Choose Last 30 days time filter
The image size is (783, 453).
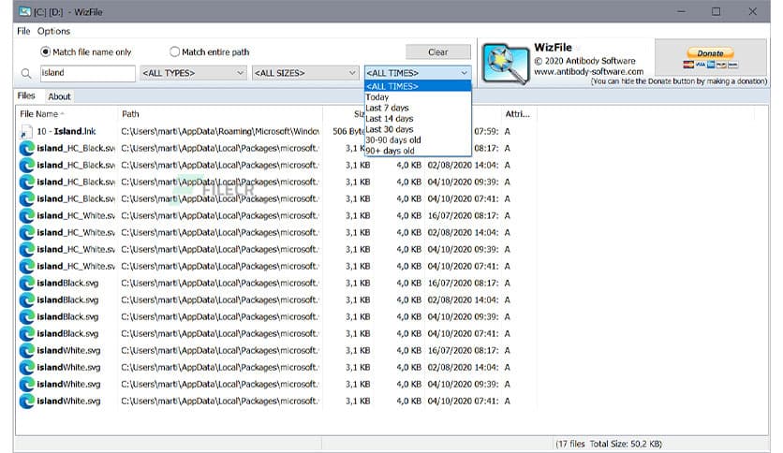[x=418, y=129]
